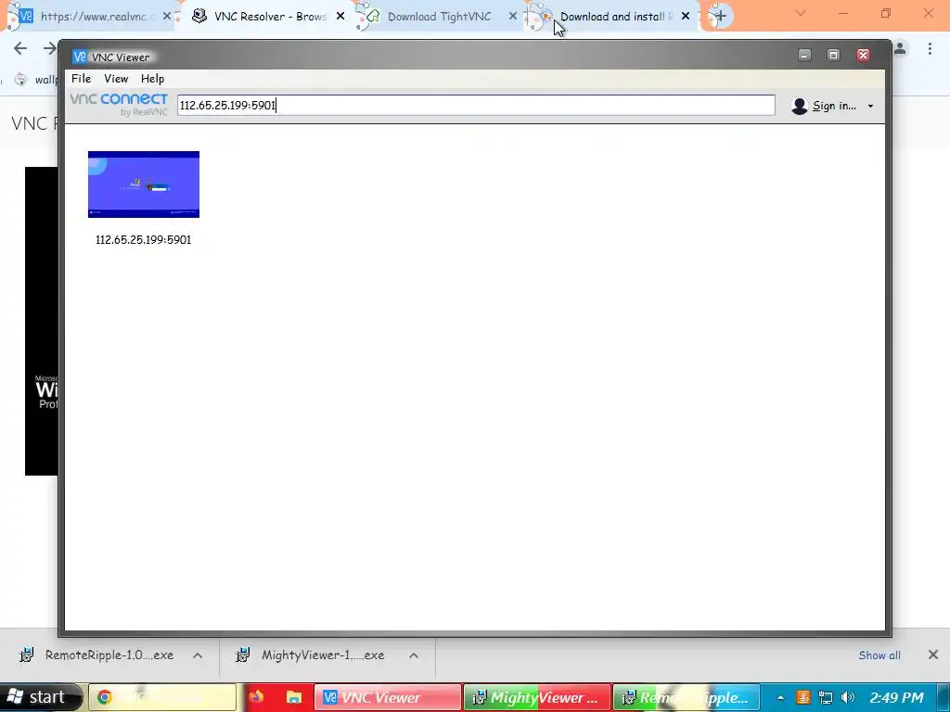Image resolution: width=950 pixels, height=712 pixels.
Task: Click the 112.65.25.199:5901 label under the thumbnail
Action: 144,240
